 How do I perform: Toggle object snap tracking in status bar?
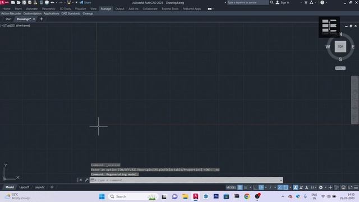click(x=280, y=187)
